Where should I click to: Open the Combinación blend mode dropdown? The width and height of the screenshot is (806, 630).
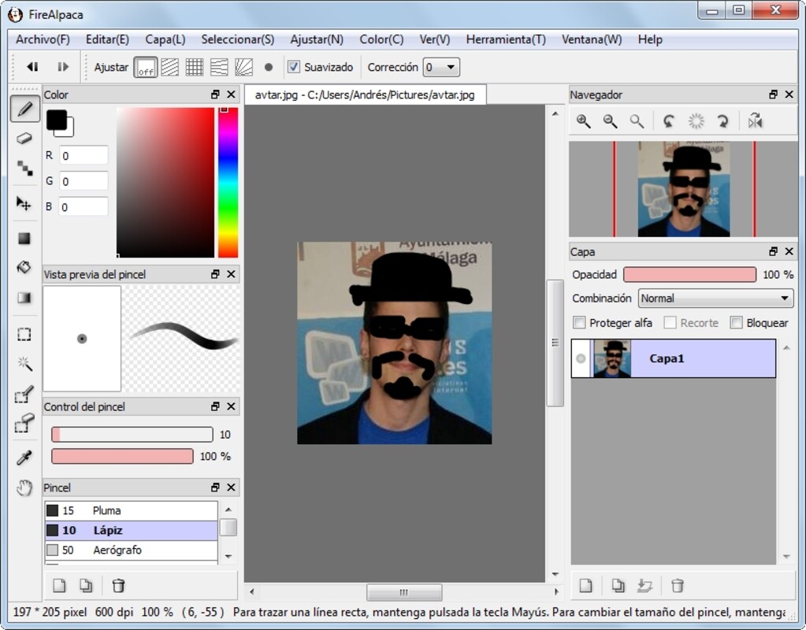(x=715, y=298)
